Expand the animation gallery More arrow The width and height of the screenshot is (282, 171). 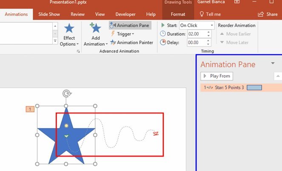55,41
